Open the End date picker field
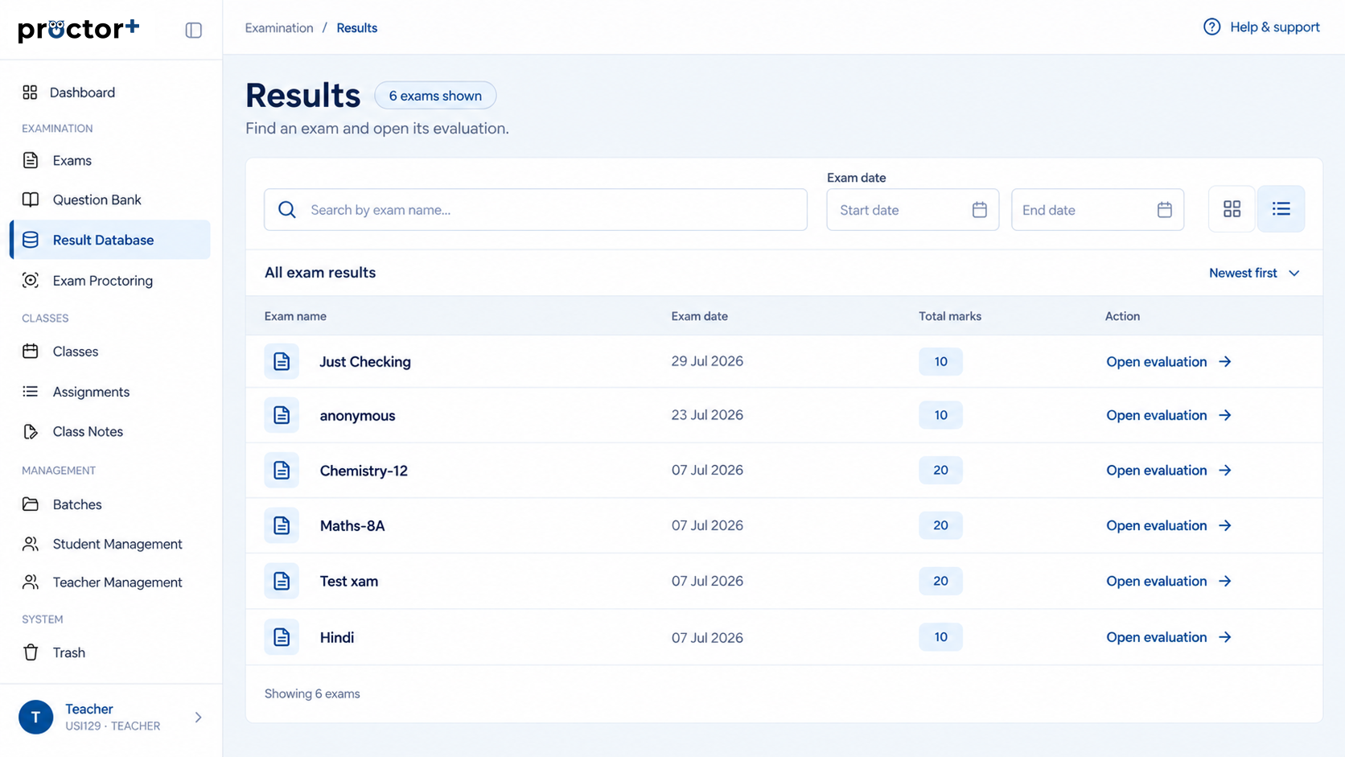This screenshot has width=1345, height=757. point(1097,210)
